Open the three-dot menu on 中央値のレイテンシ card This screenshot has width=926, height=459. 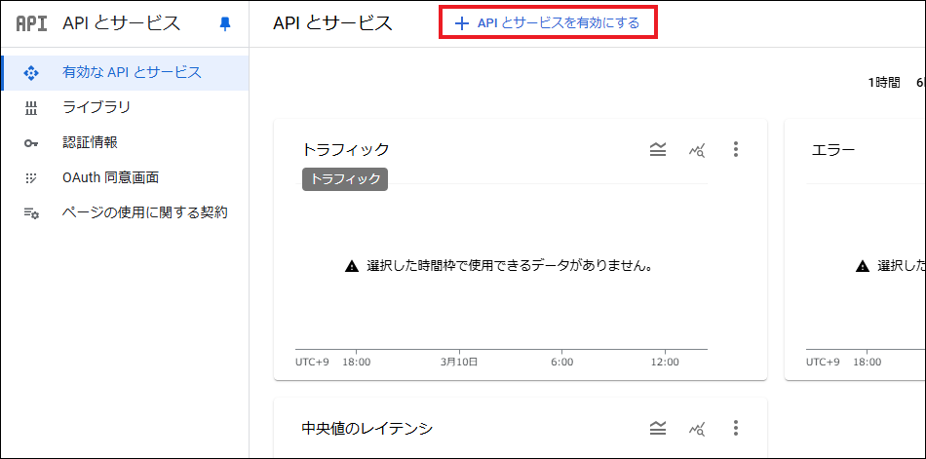[736, 428]
